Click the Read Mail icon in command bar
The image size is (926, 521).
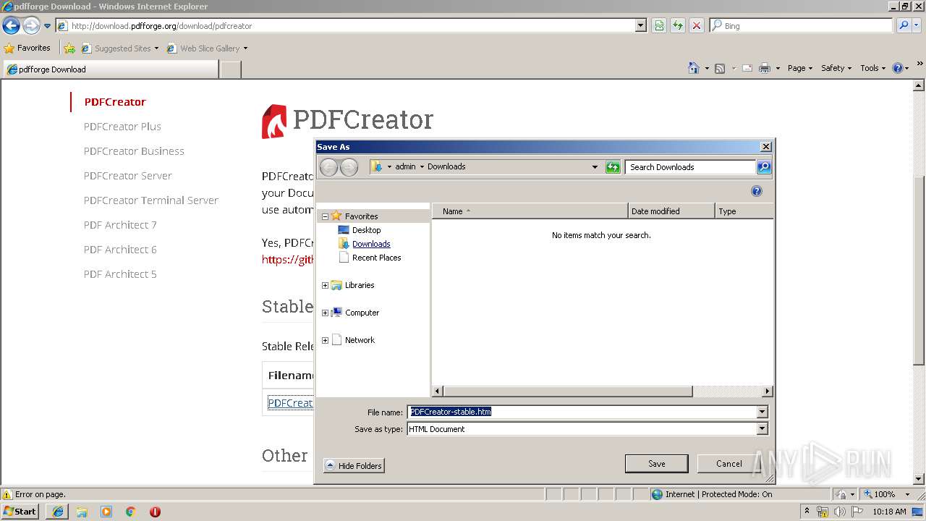click(747, 68)
